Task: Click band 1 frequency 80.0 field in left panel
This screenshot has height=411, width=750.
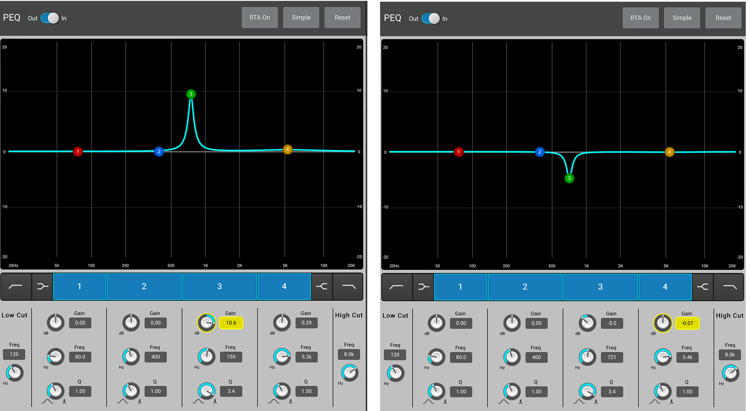Action: pos(80,357)
